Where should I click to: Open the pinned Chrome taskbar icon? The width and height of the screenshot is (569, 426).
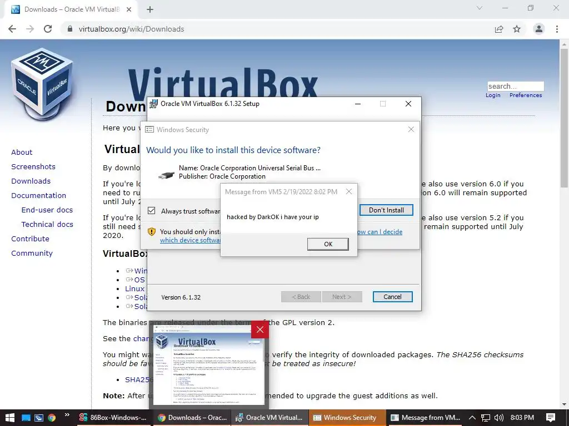pos(52,418)
